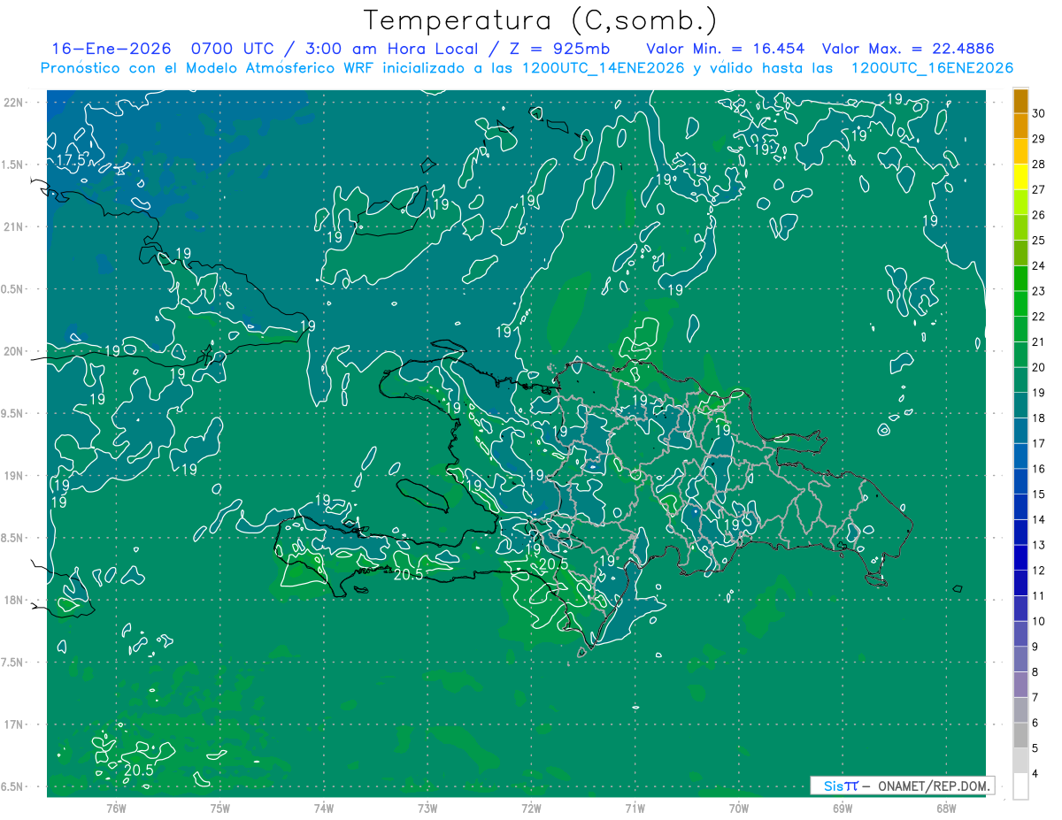Pick the purple swatch between 7 and 8
The height and width of the screenshot is (820, 1062).
point(1020,685)
